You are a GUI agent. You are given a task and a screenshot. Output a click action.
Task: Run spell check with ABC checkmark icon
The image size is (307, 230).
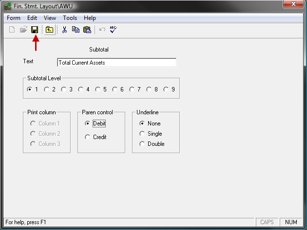coord(113,30)
